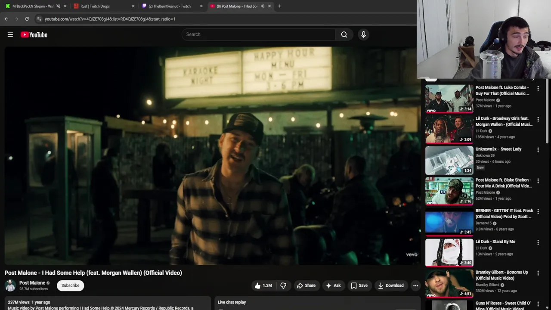Open options for Pour Me A Drink video
This screenshot has width=551, height=310.
tap(538, 181)
